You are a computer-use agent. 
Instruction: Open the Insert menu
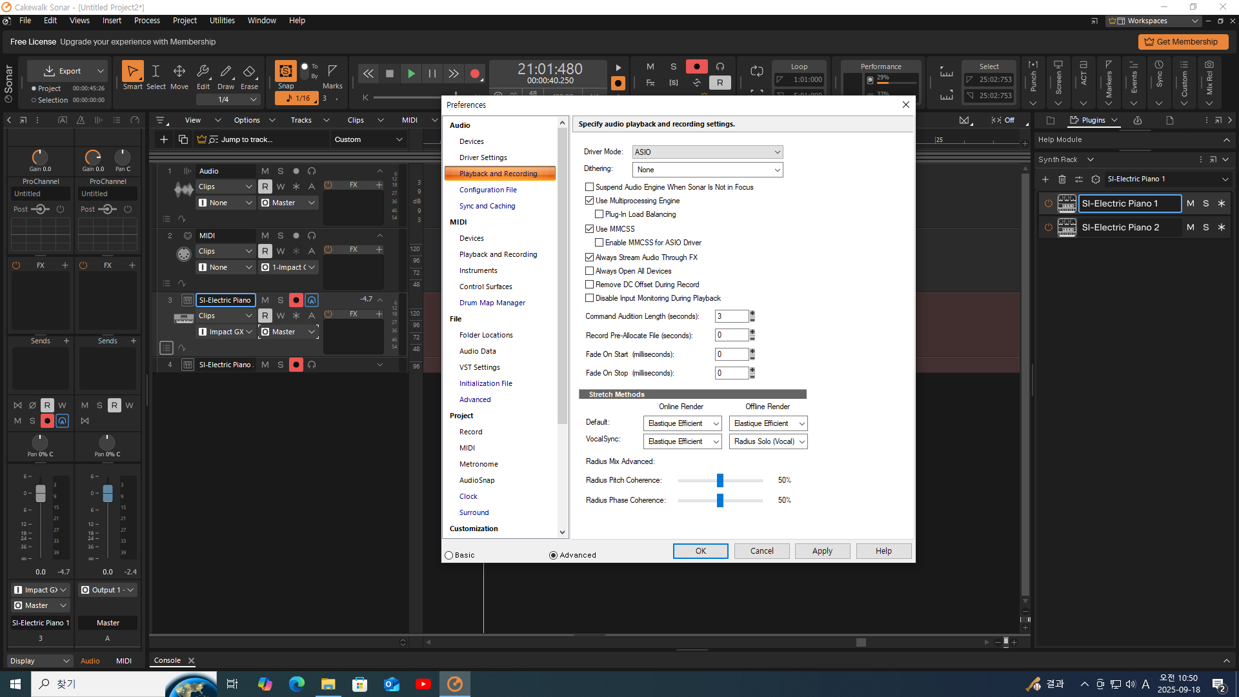112,21
